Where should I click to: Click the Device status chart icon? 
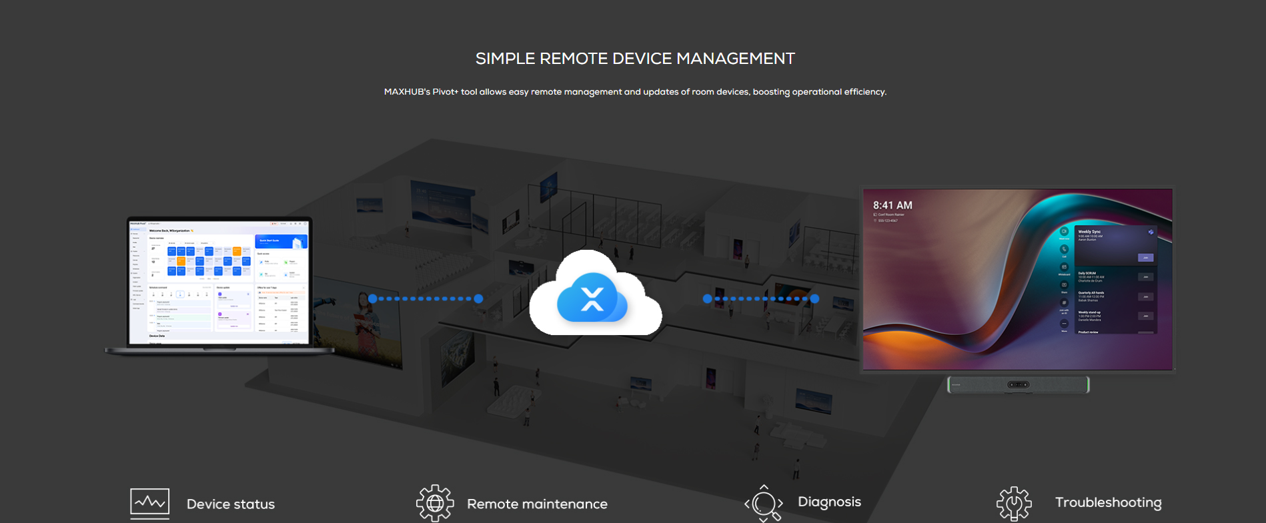pyautogui.click(x=149, y=503)
